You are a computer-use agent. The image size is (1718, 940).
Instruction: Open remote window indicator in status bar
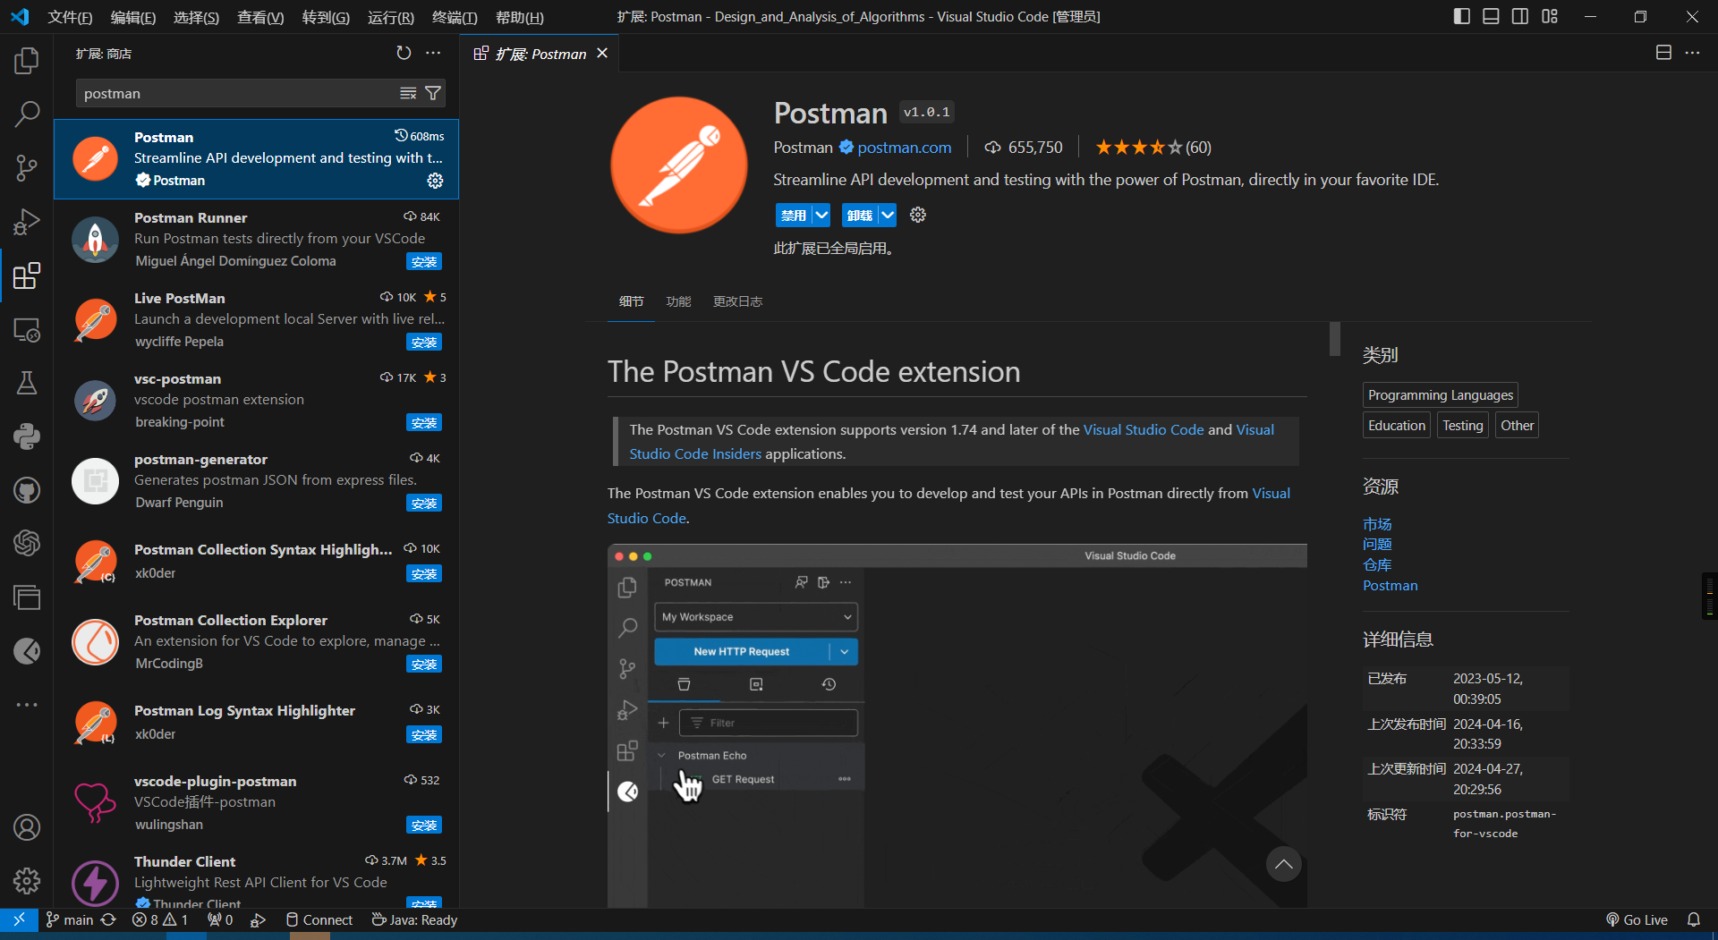[19, 919]
